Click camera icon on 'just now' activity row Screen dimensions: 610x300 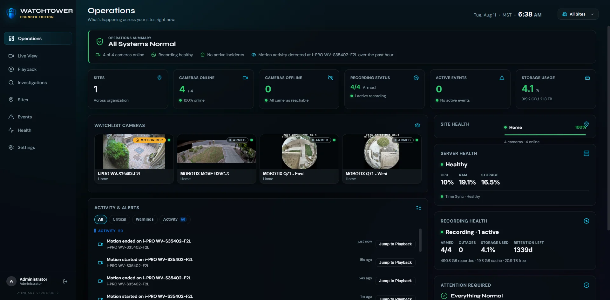tap(100, 244)
